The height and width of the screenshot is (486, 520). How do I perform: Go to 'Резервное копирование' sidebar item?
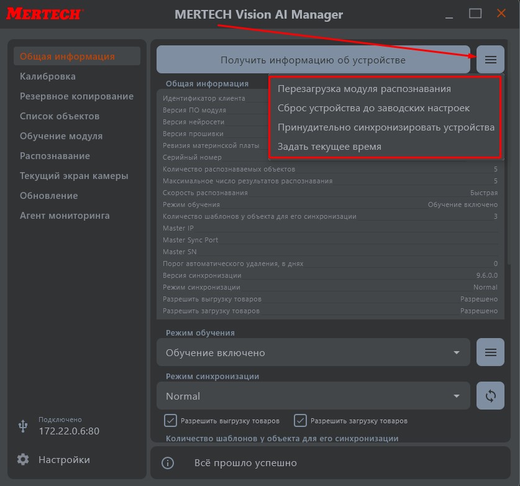pyautogui.click(x=76, y=96)
